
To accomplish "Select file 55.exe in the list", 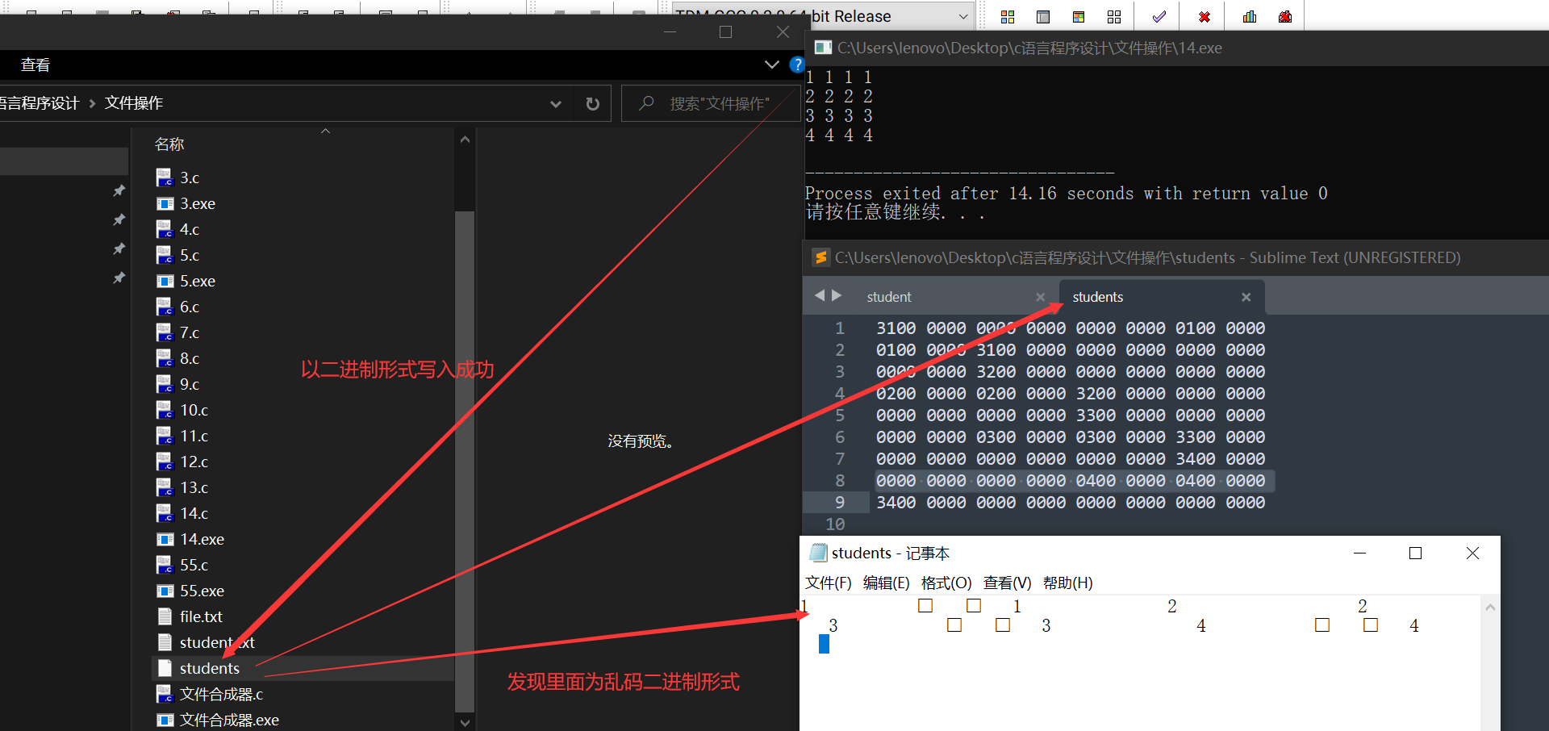I will (202, 591).
